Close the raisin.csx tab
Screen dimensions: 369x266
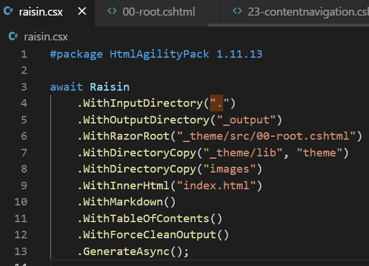[82, 11]
